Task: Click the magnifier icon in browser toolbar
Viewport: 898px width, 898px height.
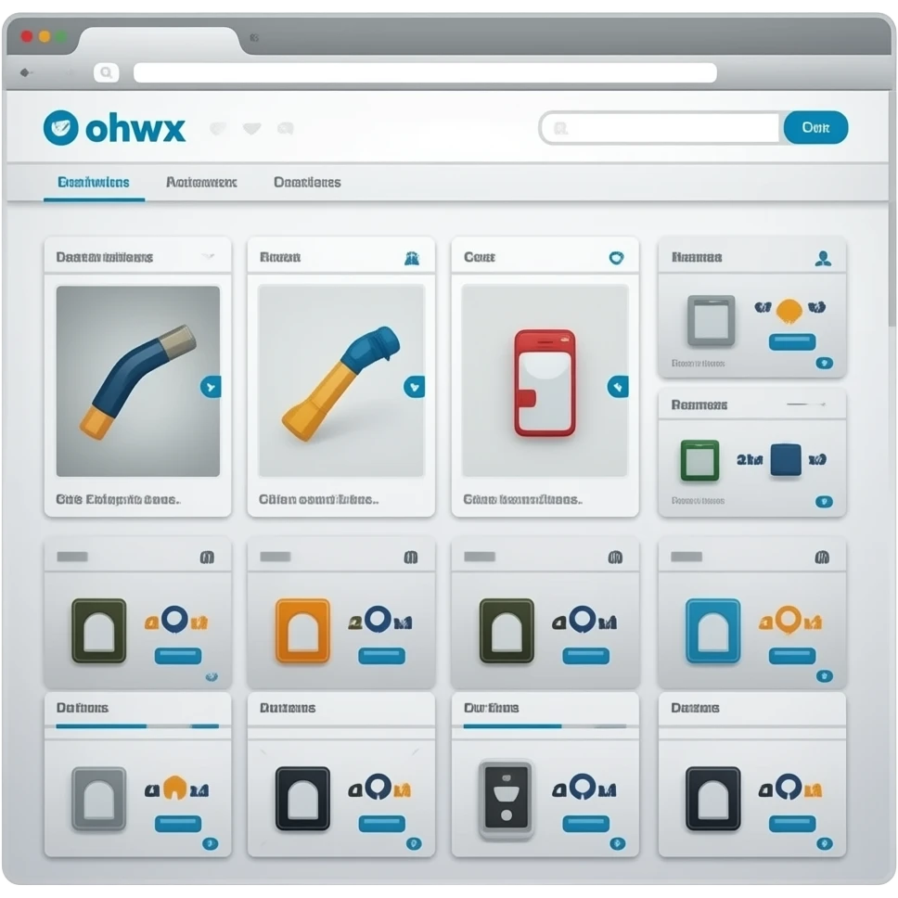Action: 107,72
